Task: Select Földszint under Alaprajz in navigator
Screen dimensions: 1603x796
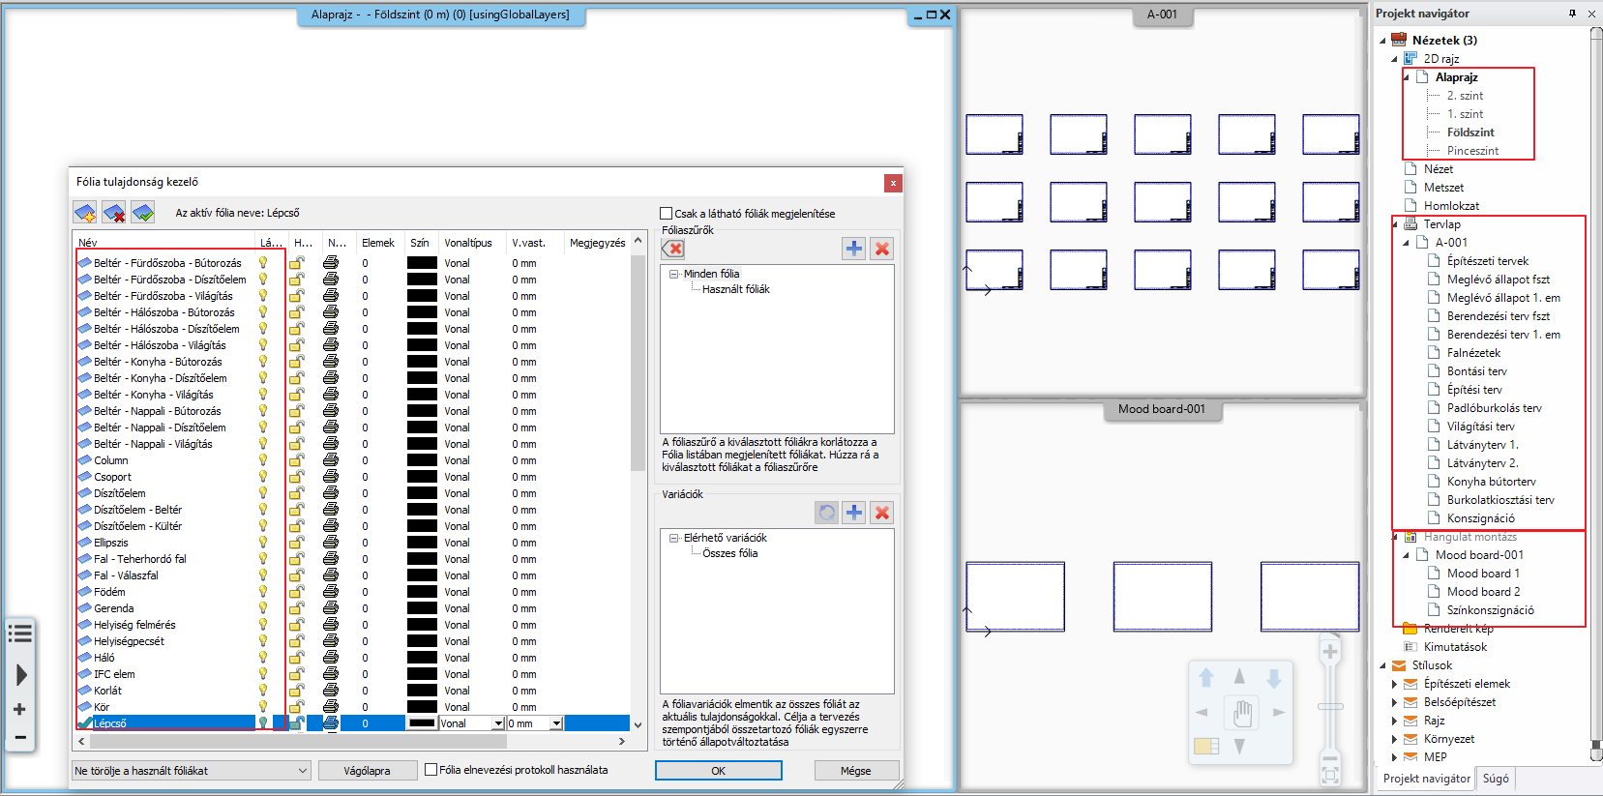Action: [1470, 133]
